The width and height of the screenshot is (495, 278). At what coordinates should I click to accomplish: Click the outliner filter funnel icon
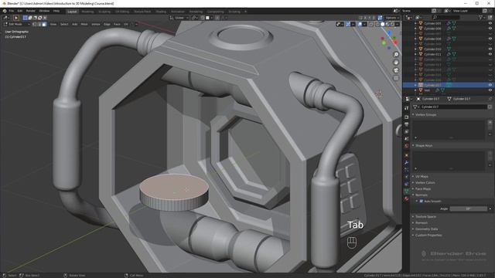[481, 18]
